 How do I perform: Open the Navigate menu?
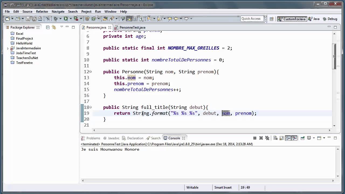58,12
